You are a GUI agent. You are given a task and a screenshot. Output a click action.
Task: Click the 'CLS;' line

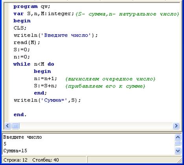[x=20, y=28]
